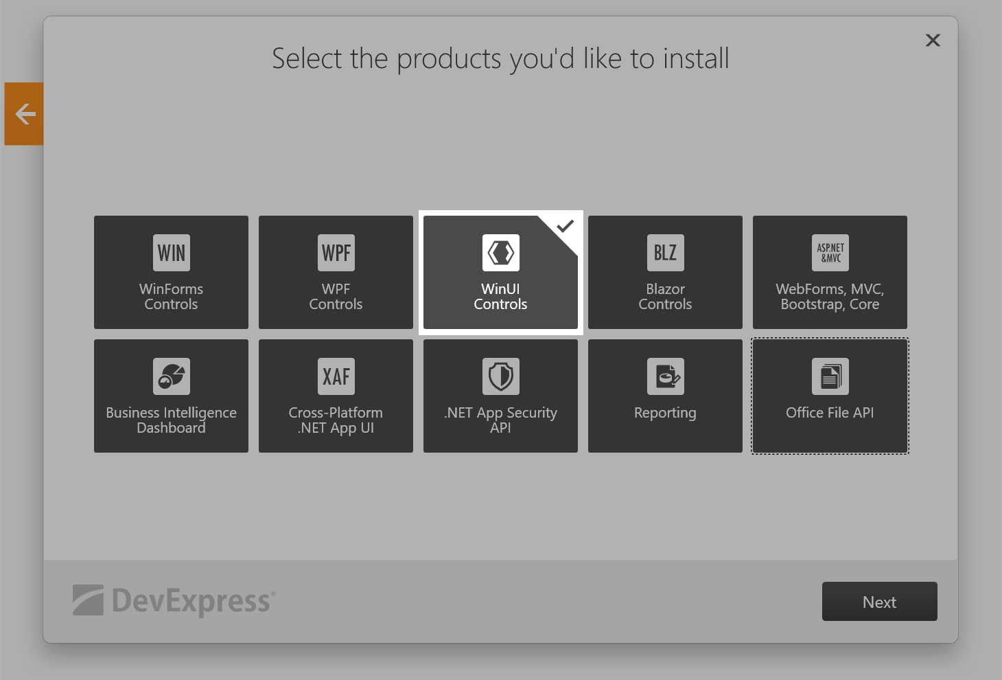This screenshot has width=1002, height=680.
Task: Select the Blazor Controls tile
Action: (665, 272)
